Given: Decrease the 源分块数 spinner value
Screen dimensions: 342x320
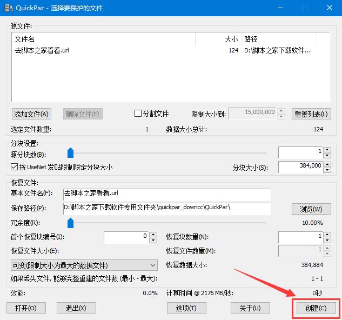Looking at the screenshot, I should pyautogui.click(x=327, y=156).
